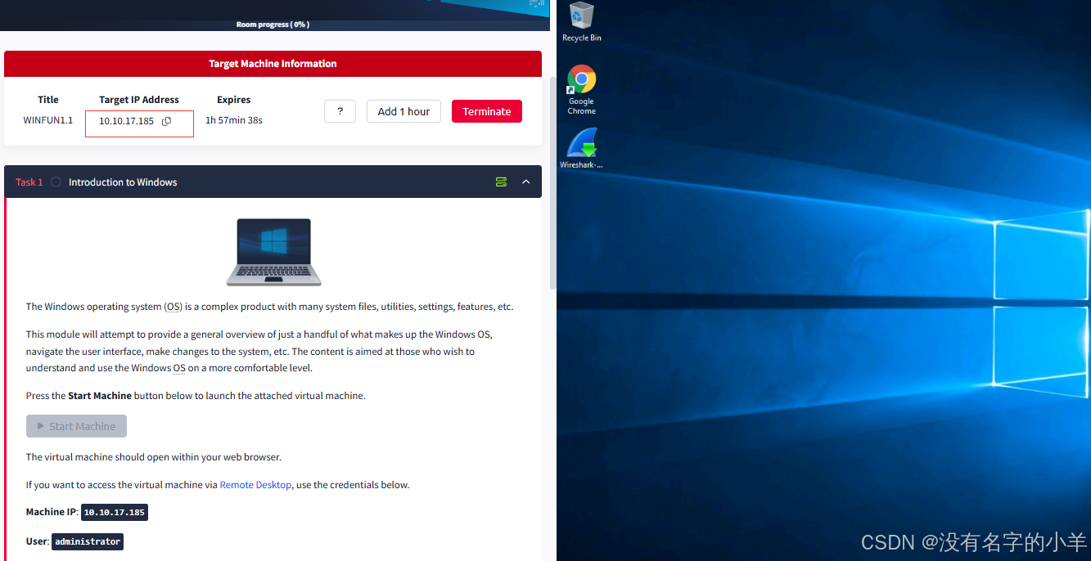Open the Remote Desktop link
Viewport: 1091px width, 561px height.
pyautogui.click(x=255, y=484)
